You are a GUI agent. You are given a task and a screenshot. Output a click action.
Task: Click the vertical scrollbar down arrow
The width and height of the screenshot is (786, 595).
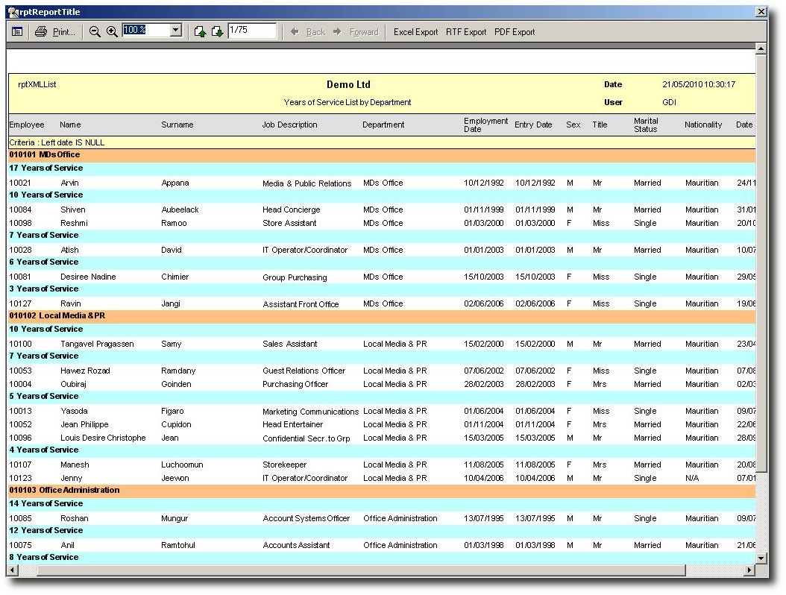pyautogui.click(x=761, y=558)
